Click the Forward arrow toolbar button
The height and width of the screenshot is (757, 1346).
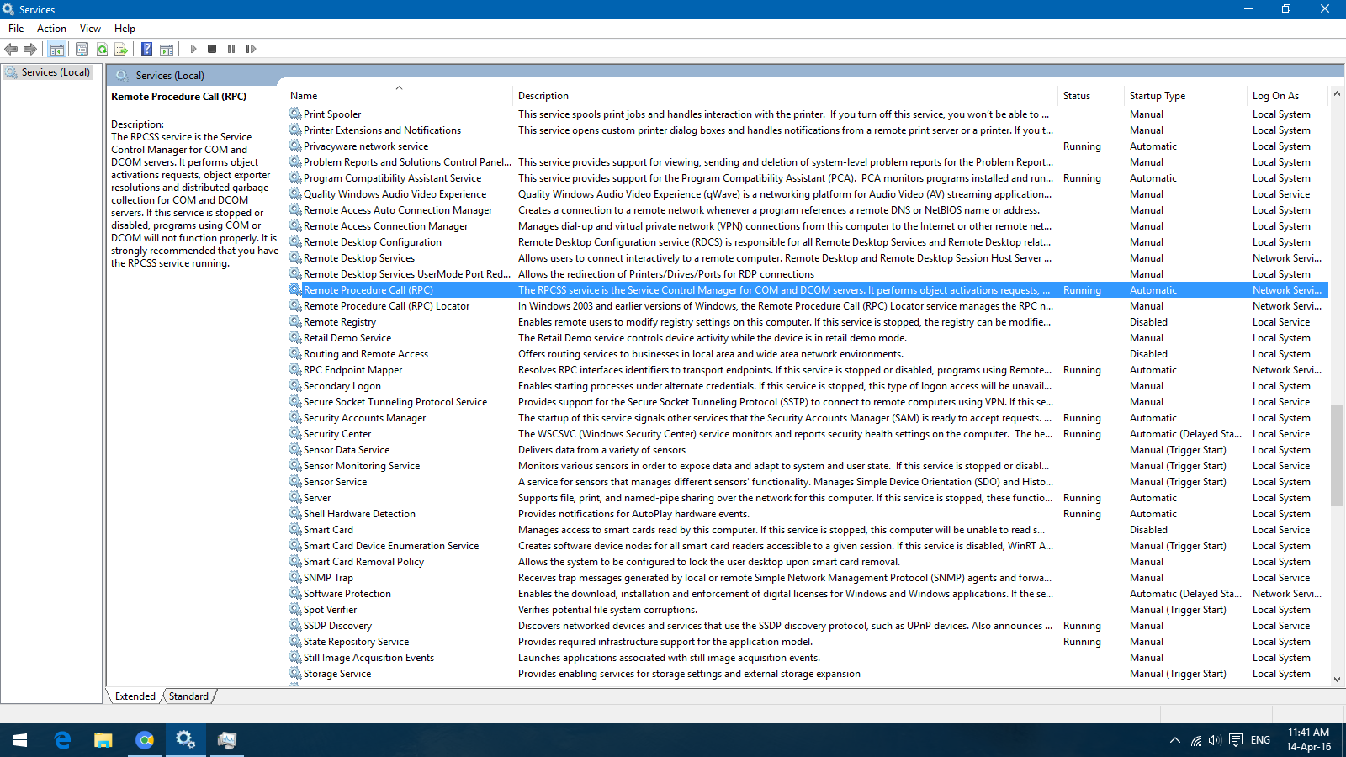(30, 49)
